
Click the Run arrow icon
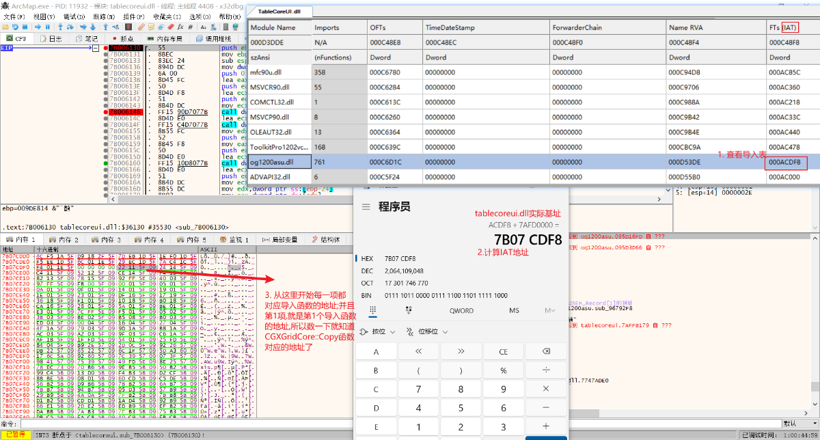click(38, 27)
